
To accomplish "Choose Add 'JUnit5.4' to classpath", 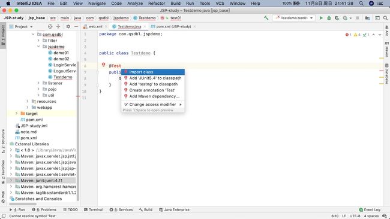I will pos(153,78).
